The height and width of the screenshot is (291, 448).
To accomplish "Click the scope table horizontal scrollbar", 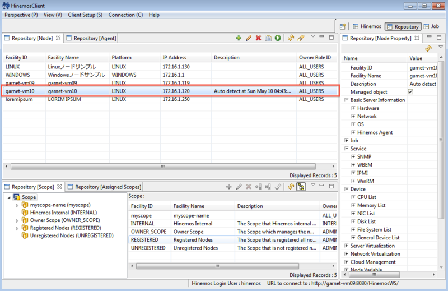I will click(x=217, y=266).
